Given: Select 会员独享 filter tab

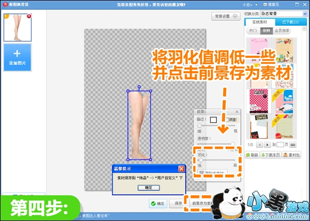Looking at the screenshot, I should click(282, 30).
